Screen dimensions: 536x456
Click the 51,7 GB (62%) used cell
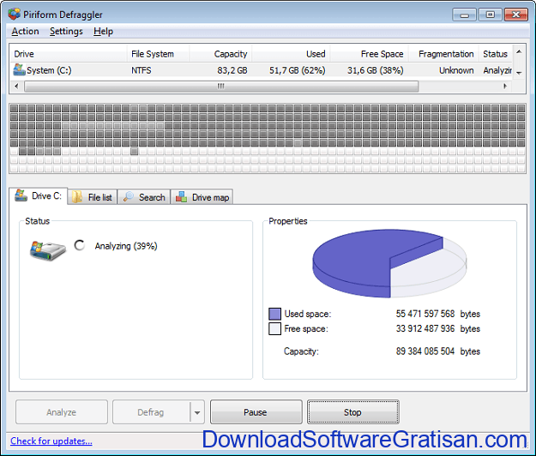[x=297, y=70]
